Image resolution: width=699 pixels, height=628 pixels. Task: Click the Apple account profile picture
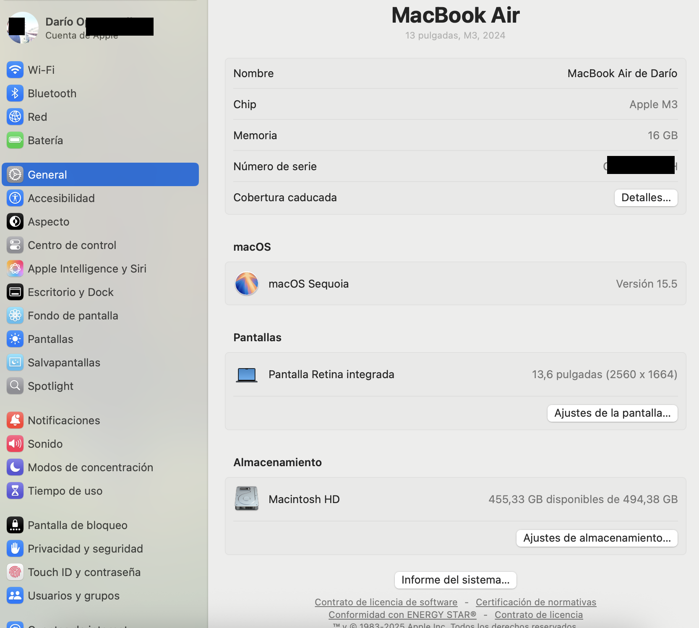23,28
